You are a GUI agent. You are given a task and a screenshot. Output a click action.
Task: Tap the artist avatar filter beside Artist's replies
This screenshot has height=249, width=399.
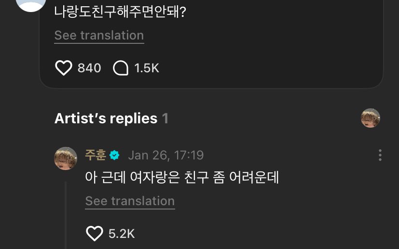[x=371, y=118]
